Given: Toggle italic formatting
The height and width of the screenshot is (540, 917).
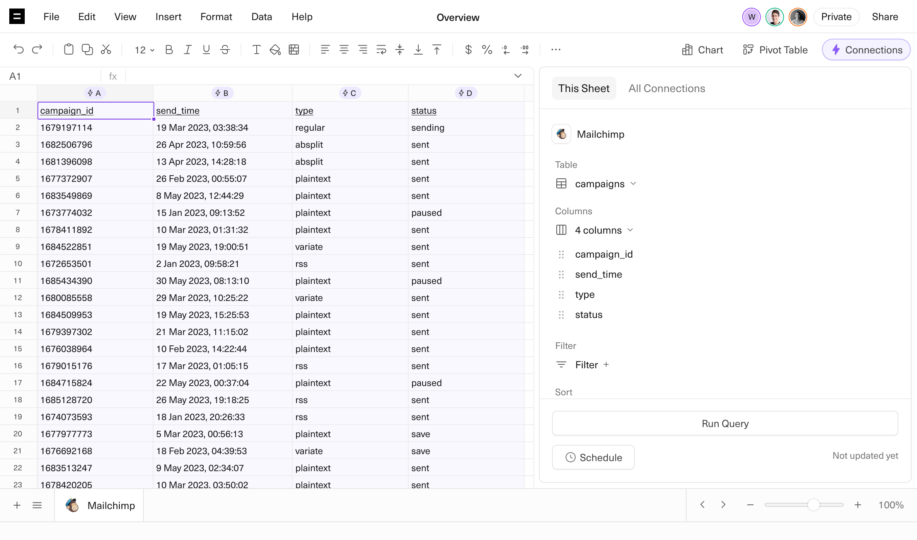Looking at the screenshot, I should pyautogui.click(x=187, y=50).
